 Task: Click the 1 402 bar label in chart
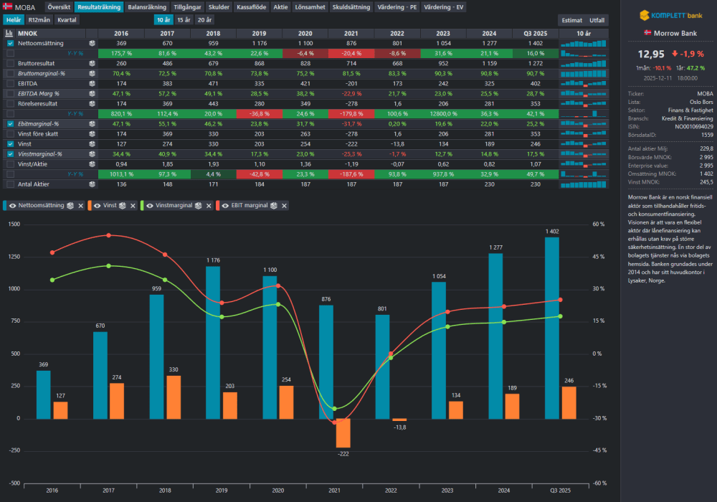pyautogui.click(x=552, y=232)
